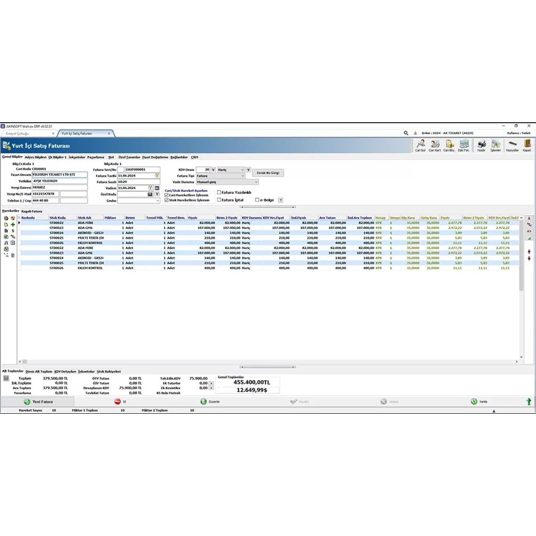
Task: Open the Vadesi date calendar picker
Action: pyautogui.click(x=150, y=188)
